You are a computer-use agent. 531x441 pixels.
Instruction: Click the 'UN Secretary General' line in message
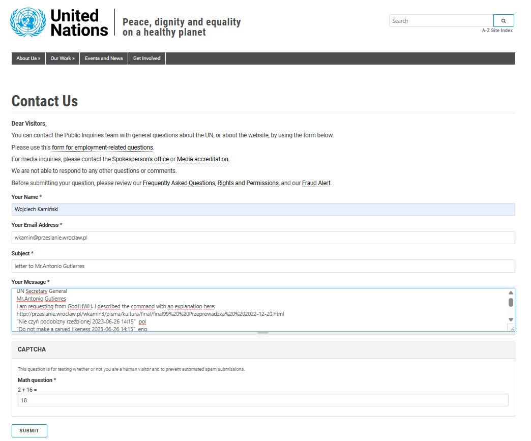point(42,291)
